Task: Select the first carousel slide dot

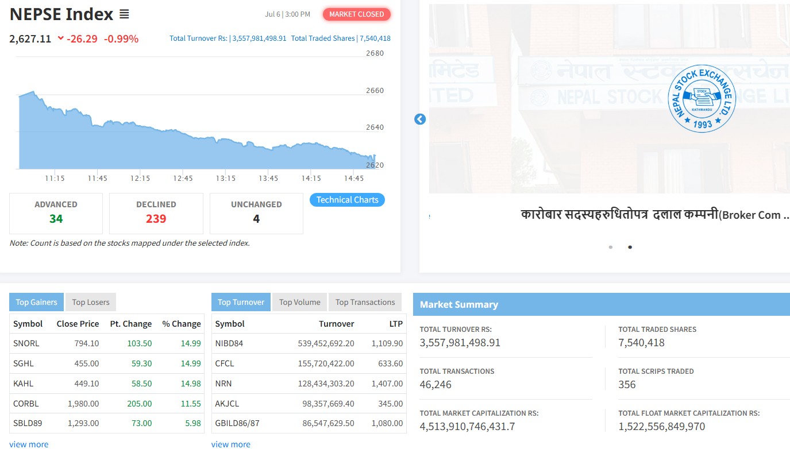Action: 610,247
